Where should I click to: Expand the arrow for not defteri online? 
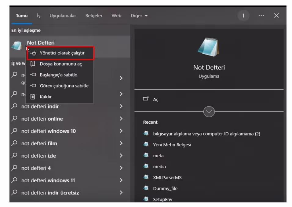click(x=121, y=118)
